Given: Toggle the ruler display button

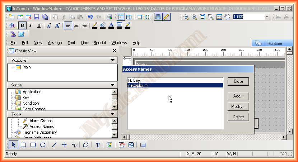Looking at the screenshot, I should pyautogui.click(x=166, y=17).
